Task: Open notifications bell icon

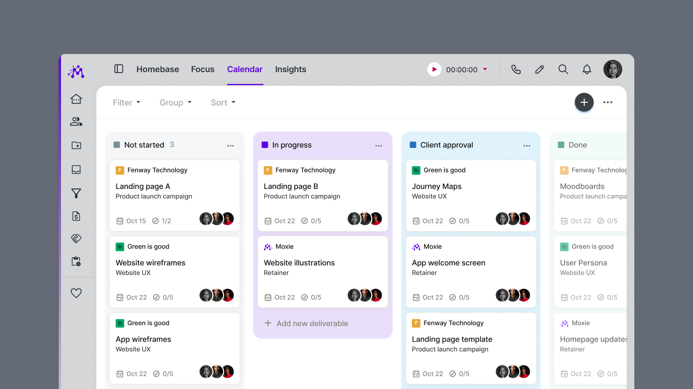Action: tap(587, 69)
